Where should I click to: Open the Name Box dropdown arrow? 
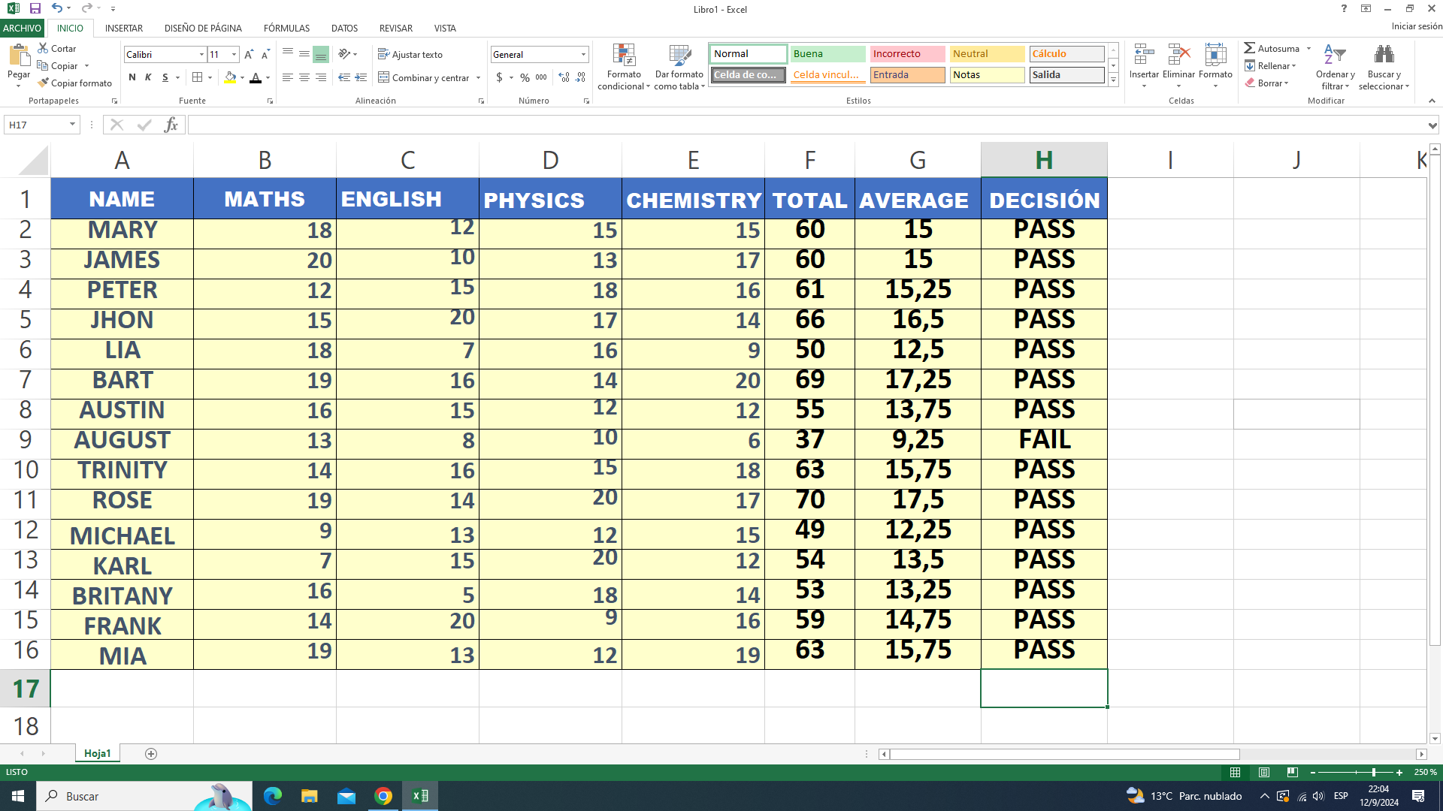(72, 125)
